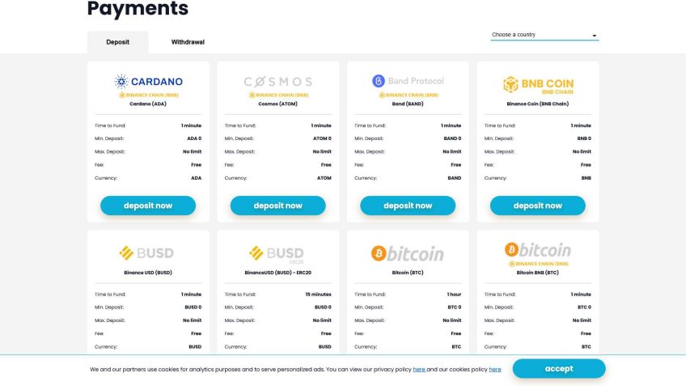
Task: Click the Bitcoin (BTC) logo icon
Action: coord(379,253)
